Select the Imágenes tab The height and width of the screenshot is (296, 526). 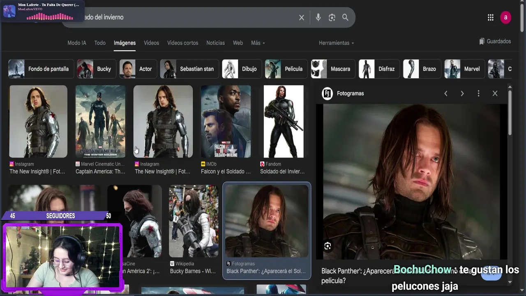(x=125, y=43)
